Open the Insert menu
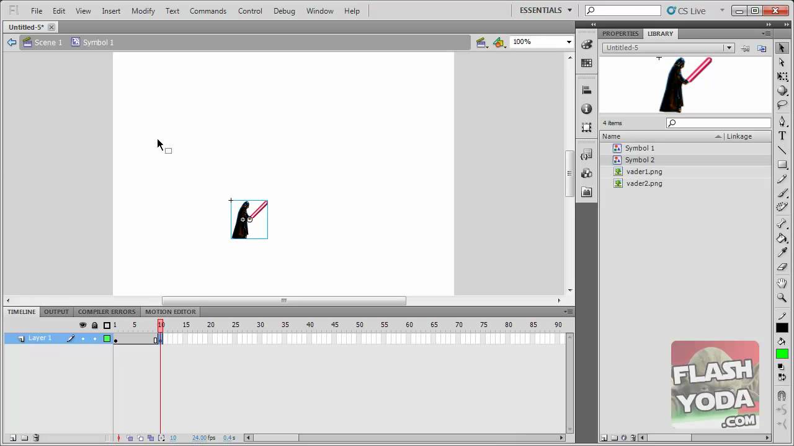Image resolution: width=794 pixels, height=446 pixels. point(111,11)
